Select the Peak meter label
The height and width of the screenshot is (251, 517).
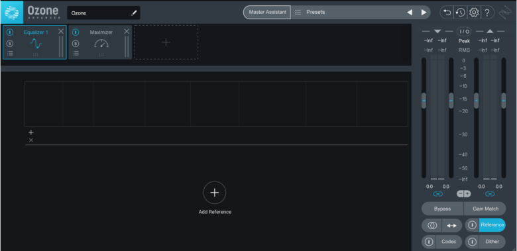[x=464, y=41]
